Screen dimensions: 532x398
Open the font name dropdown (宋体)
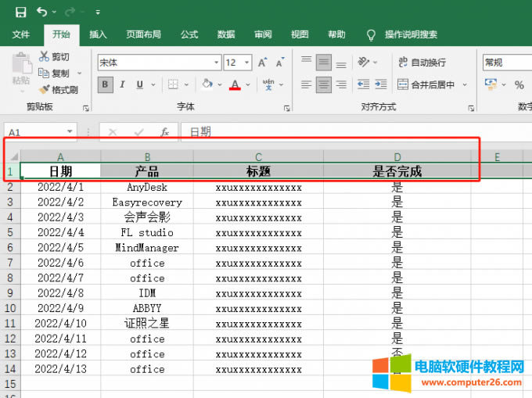pyautogui.click(x=217, y=63)
